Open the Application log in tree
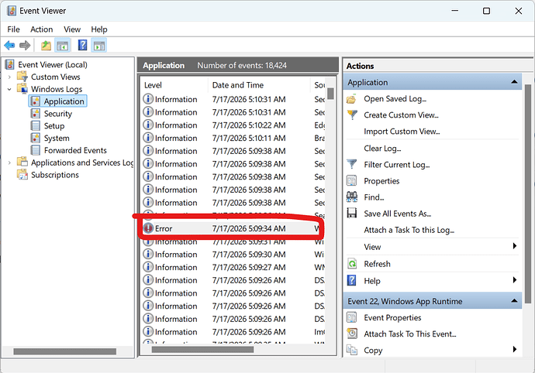Image resolution: width=535 pixels, height=373 pixels. coord(64,101)
